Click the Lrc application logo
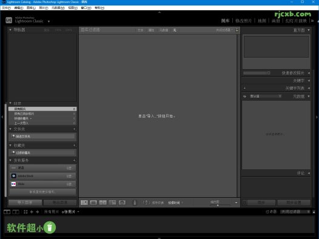The height and width of the screenshot is (239, 319). coord(8,20)
